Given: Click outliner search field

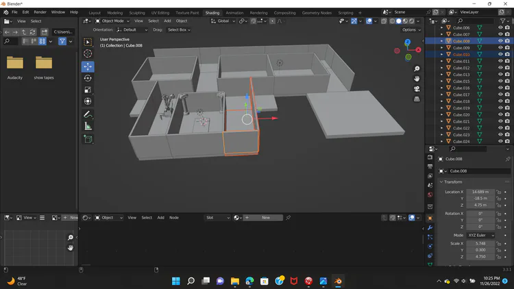Looking at the screenshot, I should 475,21.
